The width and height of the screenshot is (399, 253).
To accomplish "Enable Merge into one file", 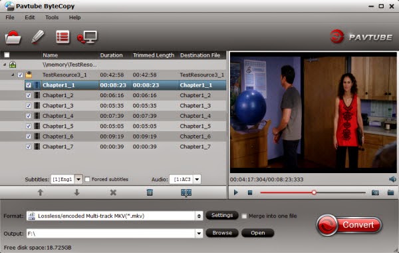I will pos(244,216).
